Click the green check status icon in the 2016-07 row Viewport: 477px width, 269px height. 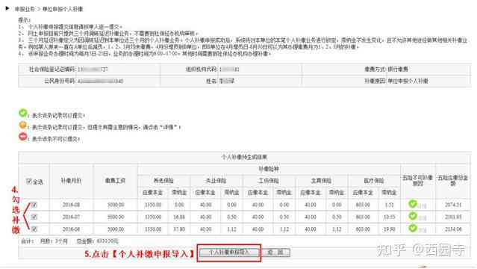point(413,216)
